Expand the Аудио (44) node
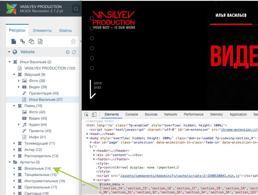258x195 pixels. click(19, 125)
